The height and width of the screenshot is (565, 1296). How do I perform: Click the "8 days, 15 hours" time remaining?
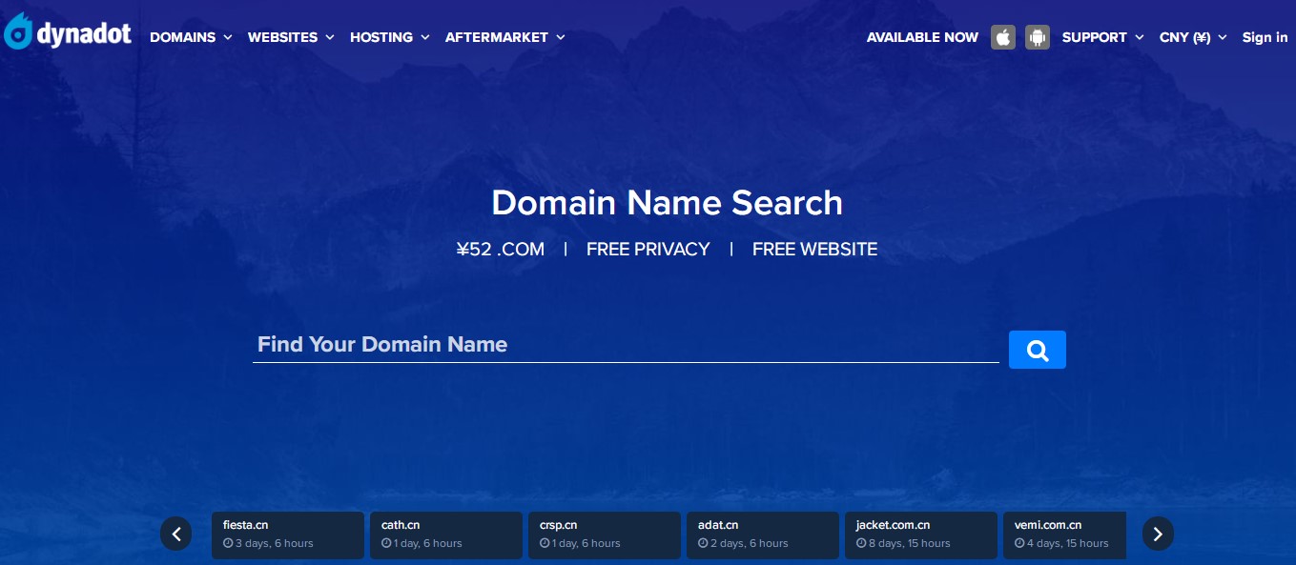point(903,543)
